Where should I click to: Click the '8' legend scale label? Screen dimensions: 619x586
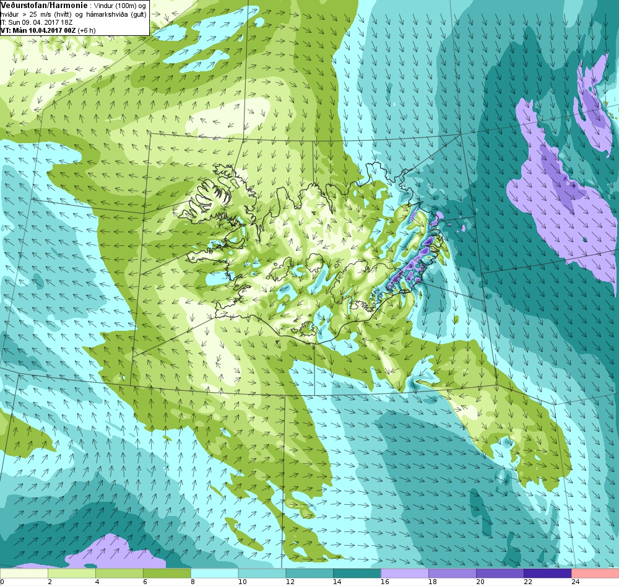point(193,582)
